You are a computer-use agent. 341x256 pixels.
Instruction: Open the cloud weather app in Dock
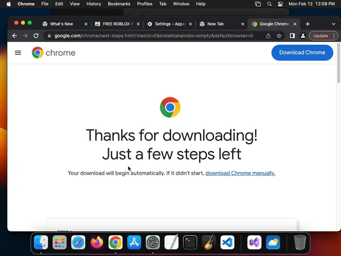273,242
